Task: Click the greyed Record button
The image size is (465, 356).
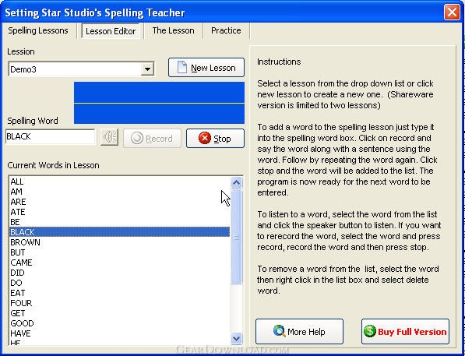Action: coord(152,138)
